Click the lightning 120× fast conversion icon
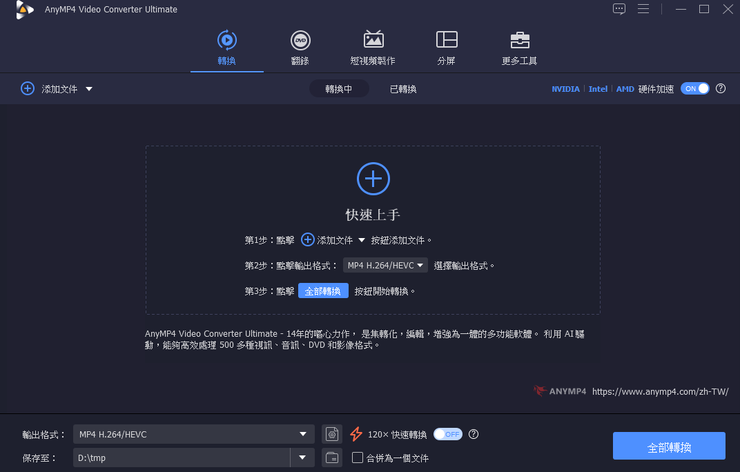 click(x=356, y=434)
